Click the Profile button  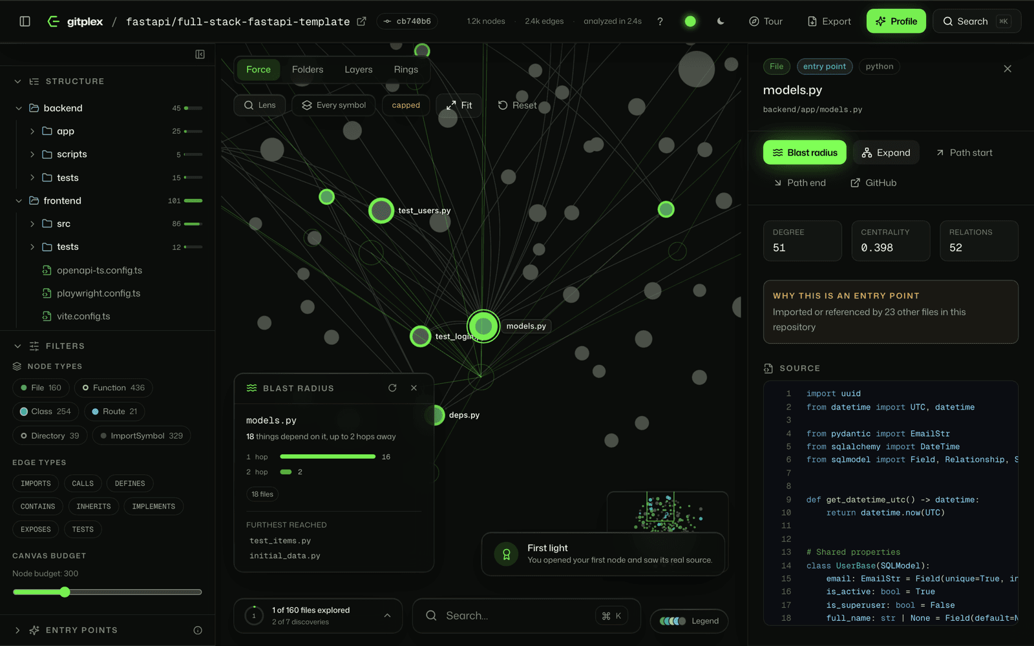(896, 21)
